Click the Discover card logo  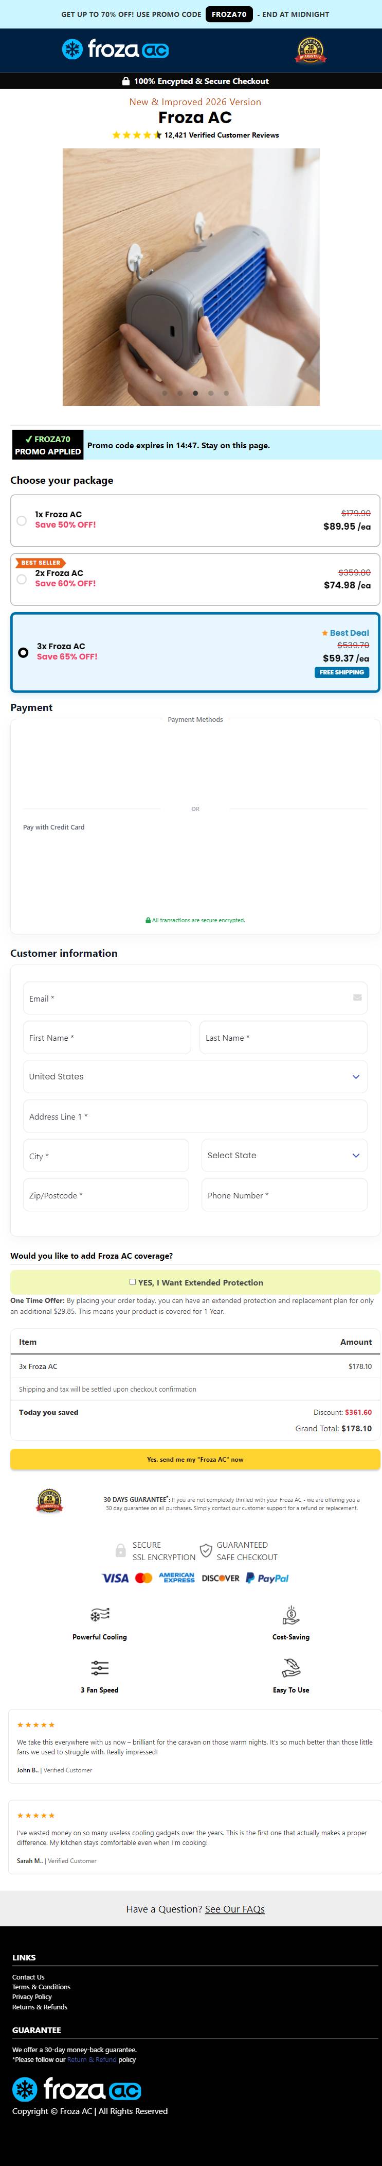[221, 1578]
